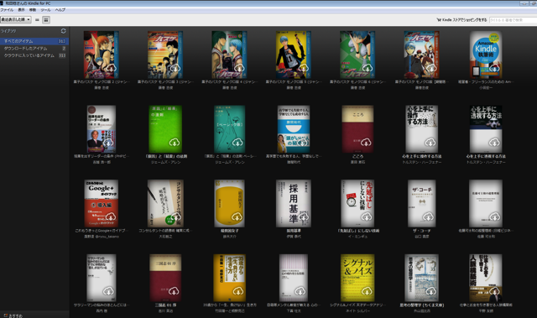Viewport: 537px width, 318px height.
Task: Open the 自衛隊メンタル教官 striped book cover
Action: click(x=294, y=278)
